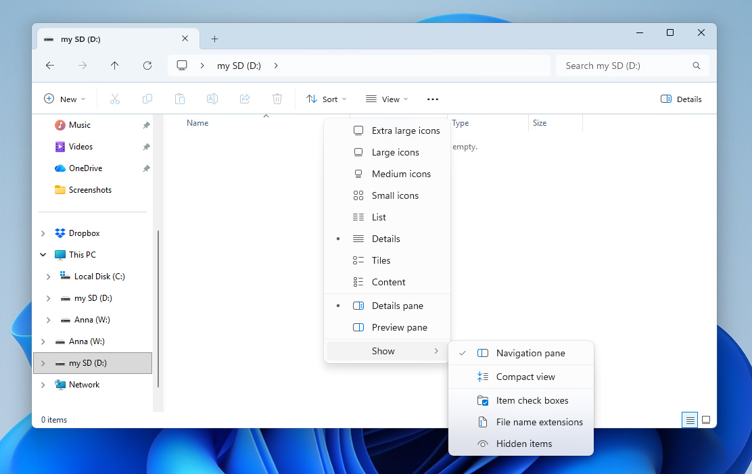The image size is (752, 474).
Task: Unpin OneDrive using its pin icon
Action: 146,168
